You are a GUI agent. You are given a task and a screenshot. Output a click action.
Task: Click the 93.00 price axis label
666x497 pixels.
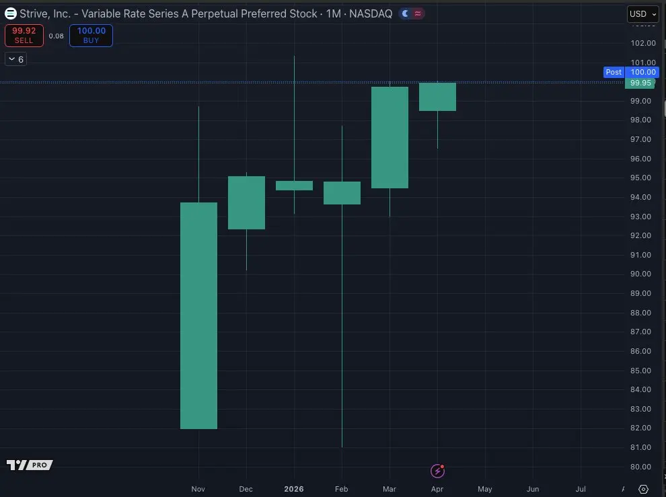tap(640, 216)
